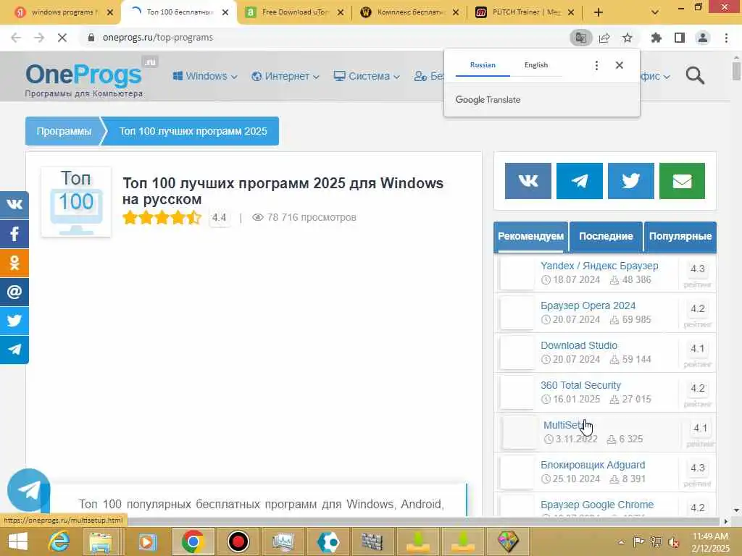Share on Telegram from the left sidebar
Image resolution: width=742 pixels, height=556 pixels.
[x=14, y=350]
